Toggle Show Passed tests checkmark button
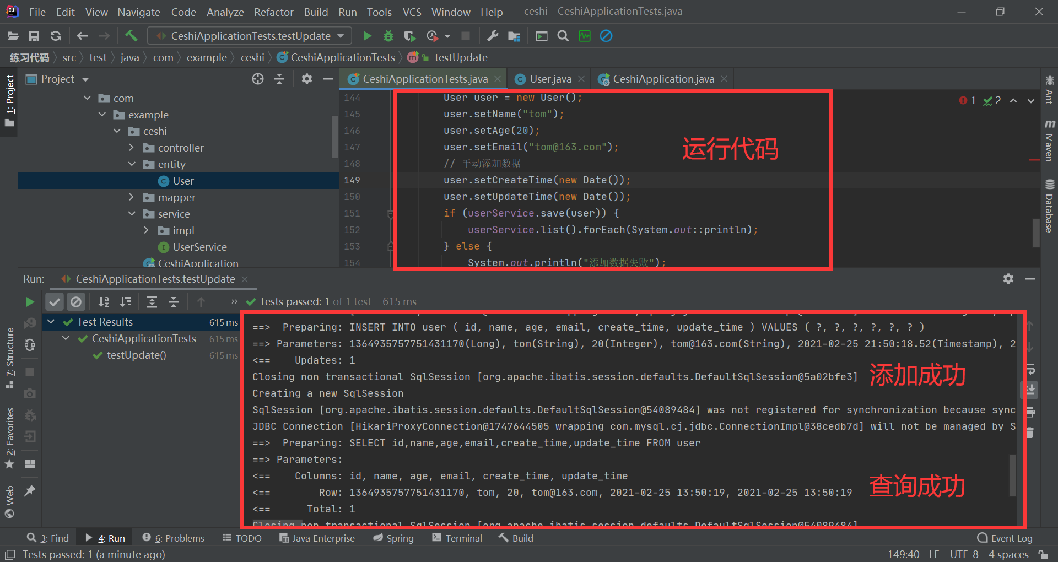Viewport: 1058px width, 562px height. click(54, 301)
